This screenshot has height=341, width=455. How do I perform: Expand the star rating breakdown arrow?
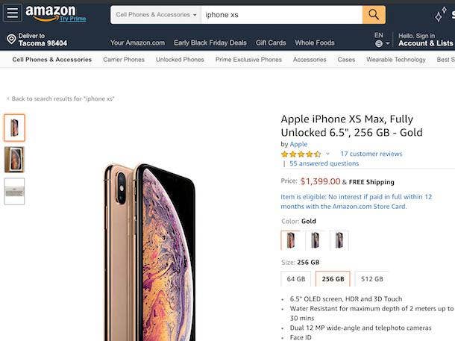[327, 154]
